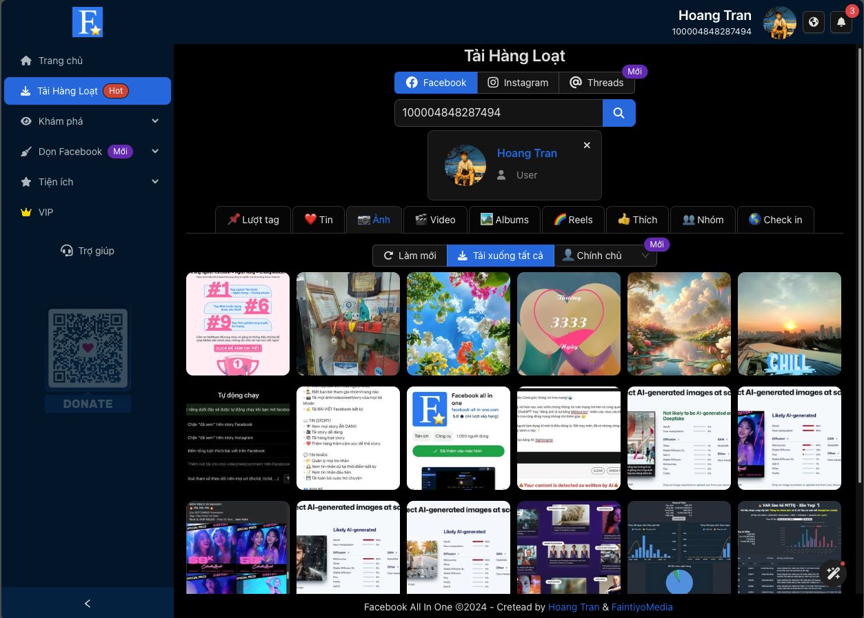The image size is (864, 618).
Task: Open the Thích tab
Action: tap(637, 220)
